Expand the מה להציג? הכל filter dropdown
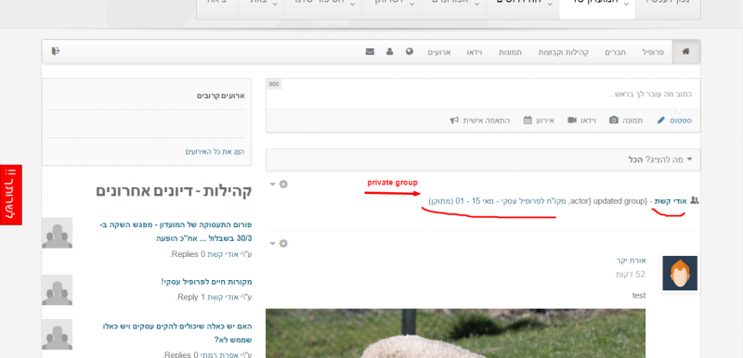This screenshot has height=358, width=743. tap(483, 160)
